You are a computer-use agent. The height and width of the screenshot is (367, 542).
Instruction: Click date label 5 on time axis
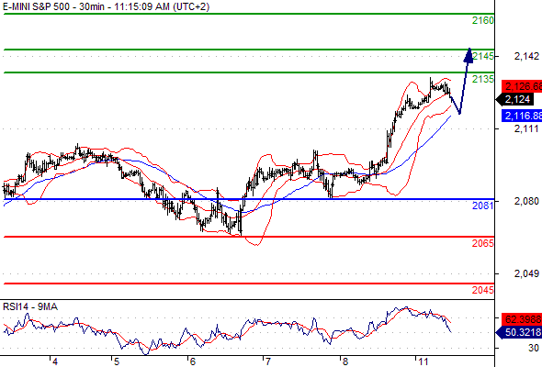point(117,361)
